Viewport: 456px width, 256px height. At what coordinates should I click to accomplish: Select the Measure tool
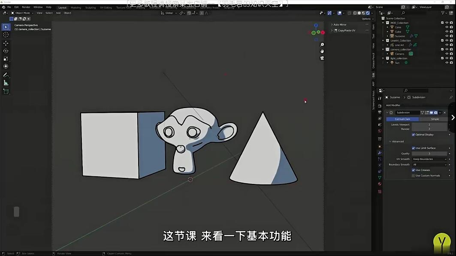(x=6, y=83)
